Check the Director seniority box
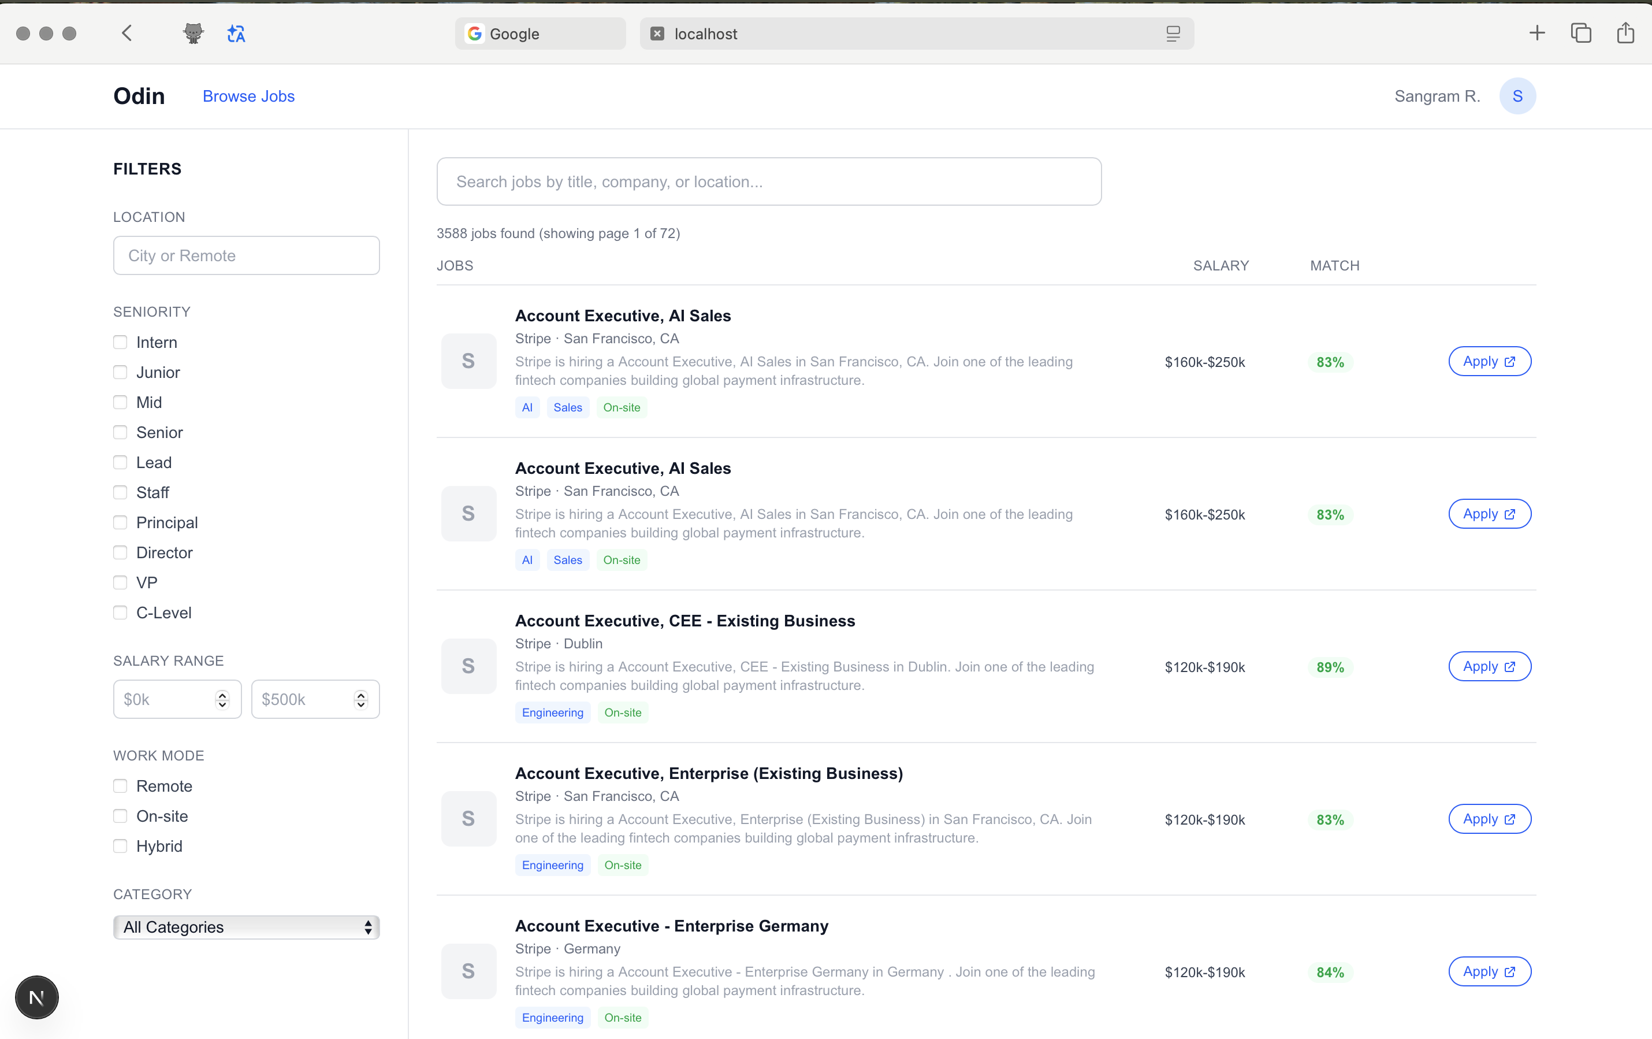Viewport: 1652px width, 1039px height. coord(120,552)
